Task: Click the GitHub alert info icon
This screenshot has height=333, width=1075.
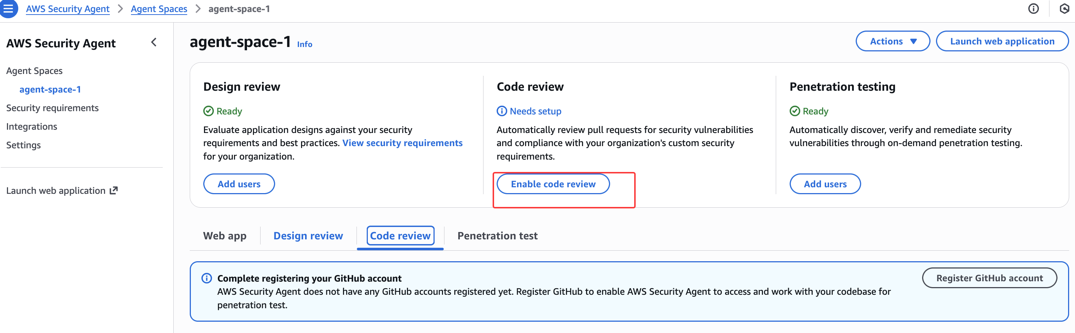Action: click(207, 278)
